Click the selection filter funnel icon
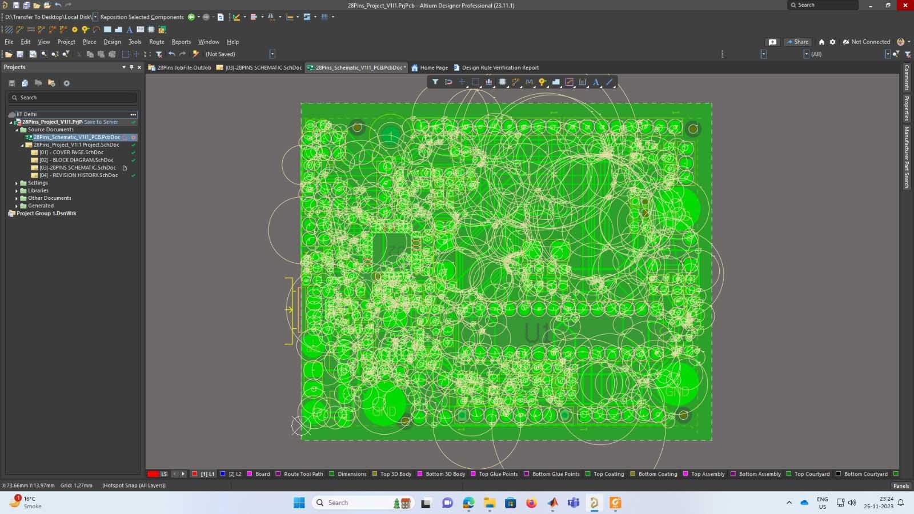This screenshot has width=914, height=514. pyautogui.click(x=435, y=82)
